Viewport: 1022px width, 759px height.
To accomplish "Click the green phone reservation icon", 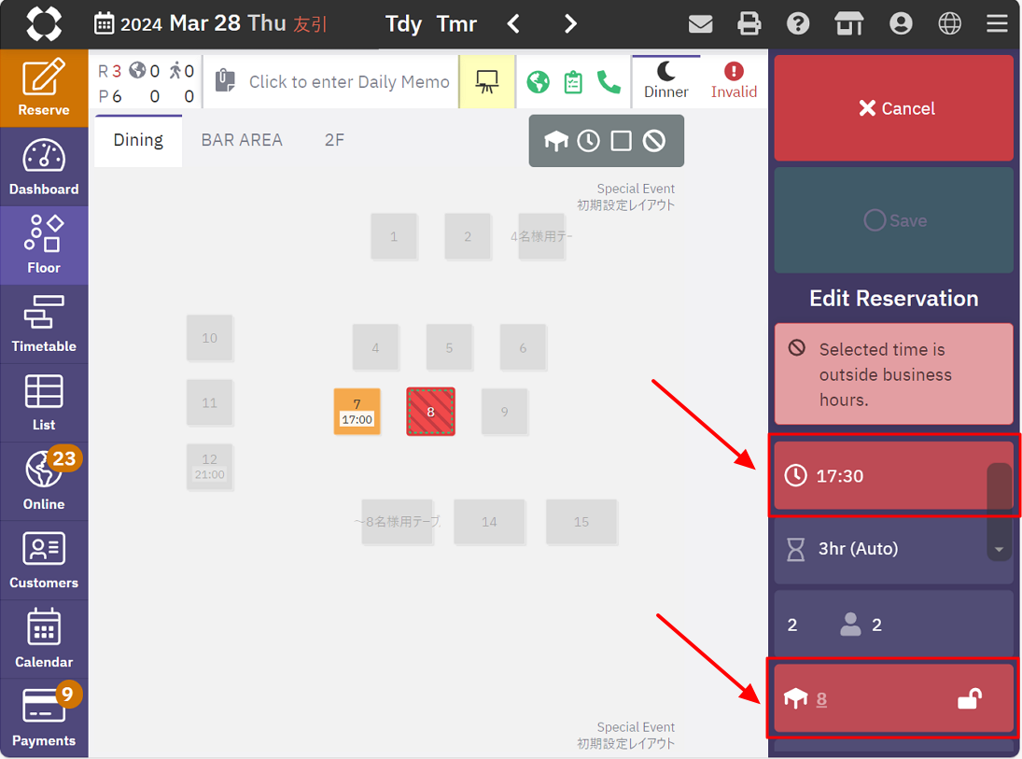I will tap(609, 82).
